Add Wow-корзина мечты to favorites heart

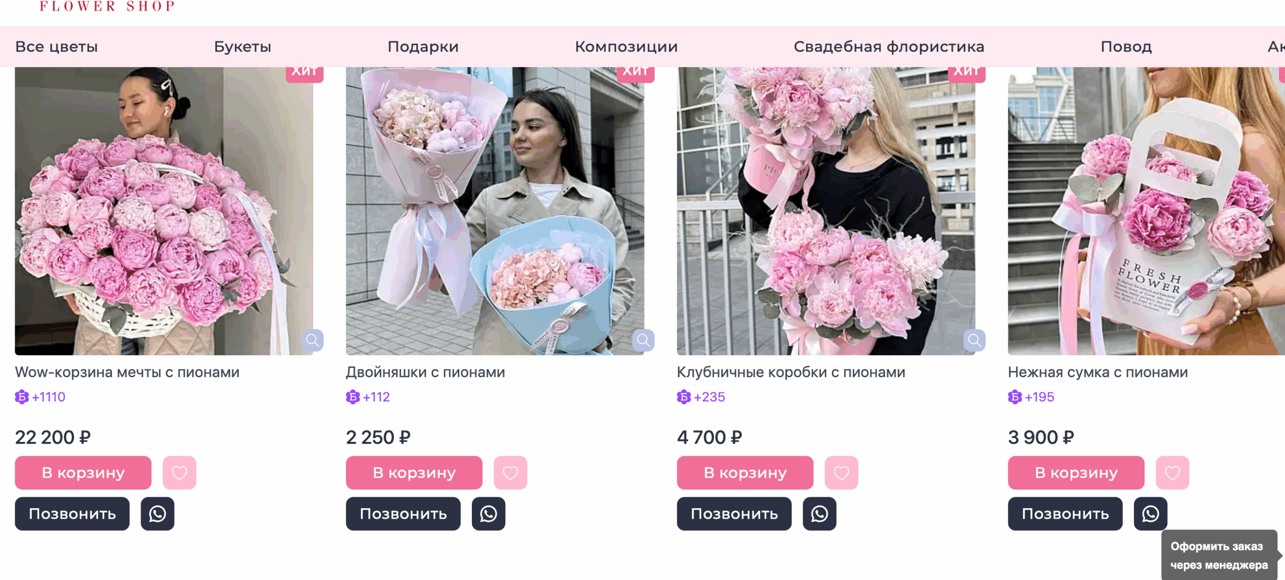pyautogui.click(x=180, y=473)
